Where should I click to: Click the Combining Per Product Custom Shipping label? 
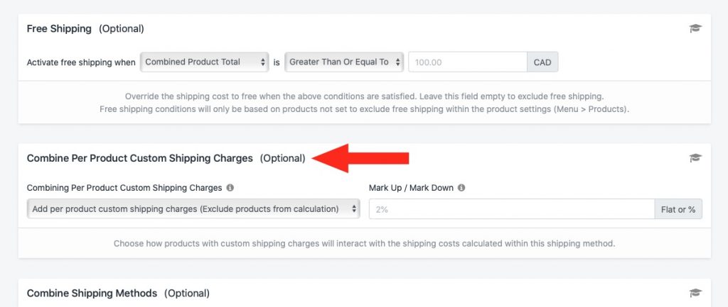coord(124,188)
